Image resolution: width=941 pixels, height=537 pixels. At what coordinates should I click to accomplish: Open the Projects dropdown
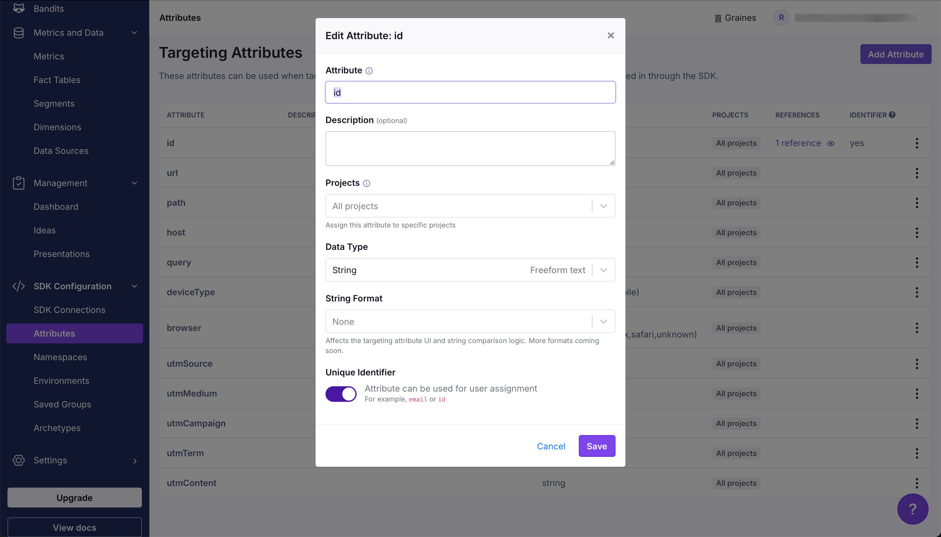pos(470,206)
